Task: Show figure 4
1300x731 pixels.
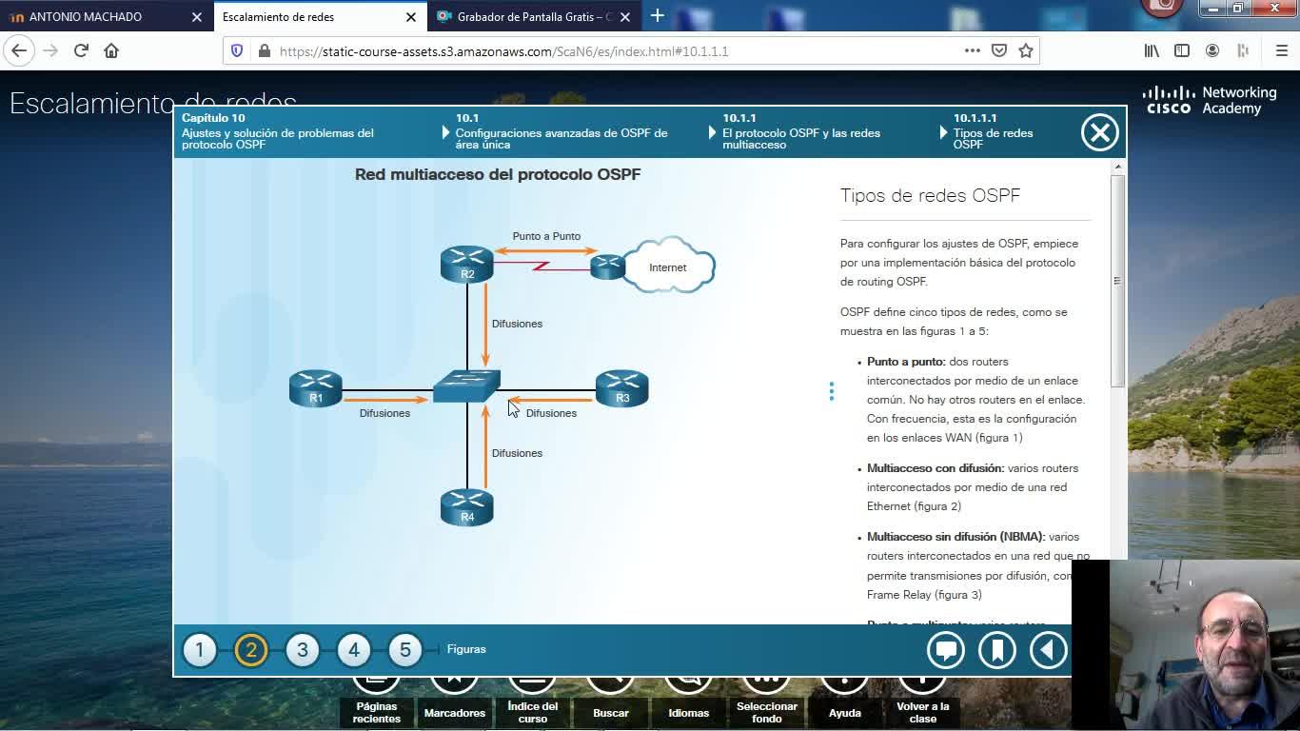Action: (354, 650)
